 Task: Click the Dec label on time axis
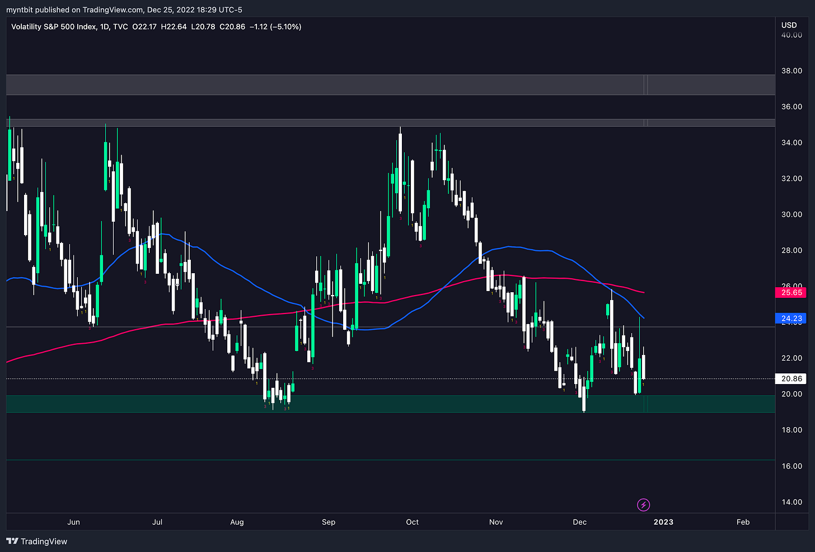click(x=580, y=522)
